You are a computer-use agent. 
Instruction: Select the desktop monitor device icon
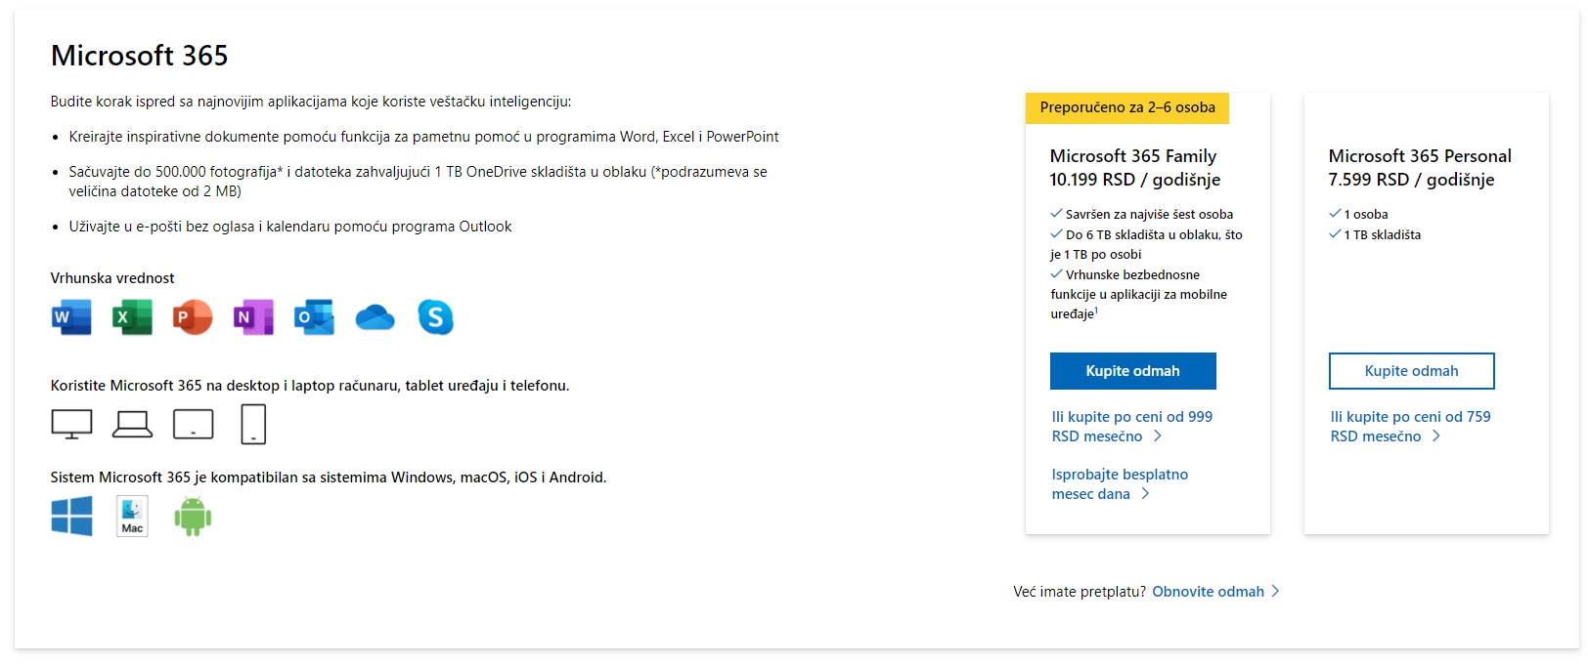70,424
